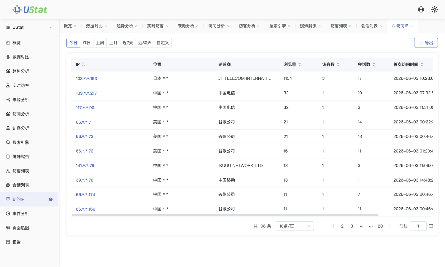Open 访客分析 in the sidebar
The height and width of the screenshot is (267, 445).
[x=30, y=128]
